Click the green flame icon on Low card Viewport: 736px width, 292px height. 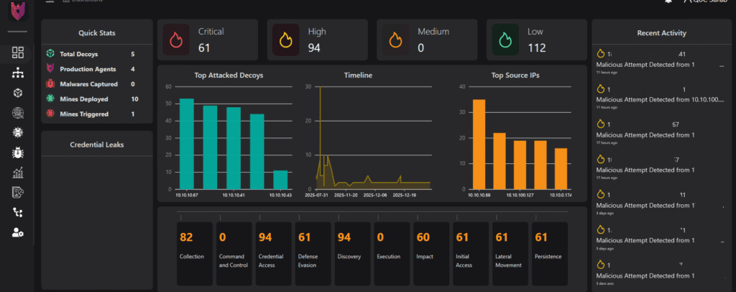click(x=505, y=40)
